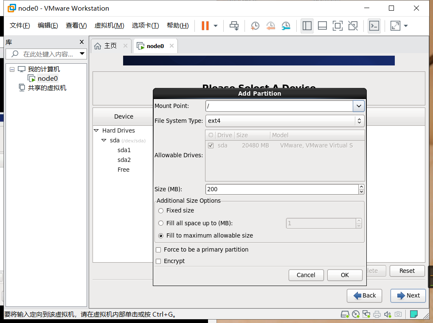Open the 编辑(E) menu
Viewport: 433px width, 323px height.
(48, 25)
